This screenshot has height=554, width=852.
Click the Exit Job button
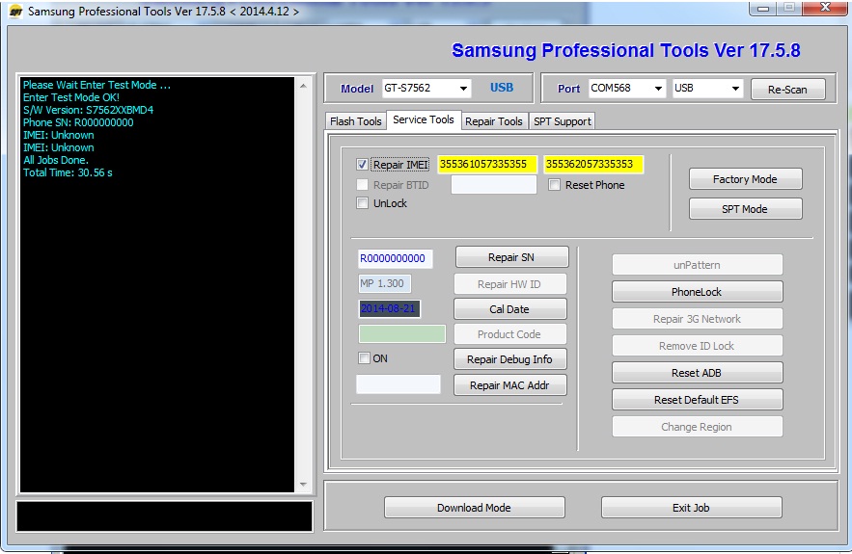pyautogui.click(x=691, y=508)
